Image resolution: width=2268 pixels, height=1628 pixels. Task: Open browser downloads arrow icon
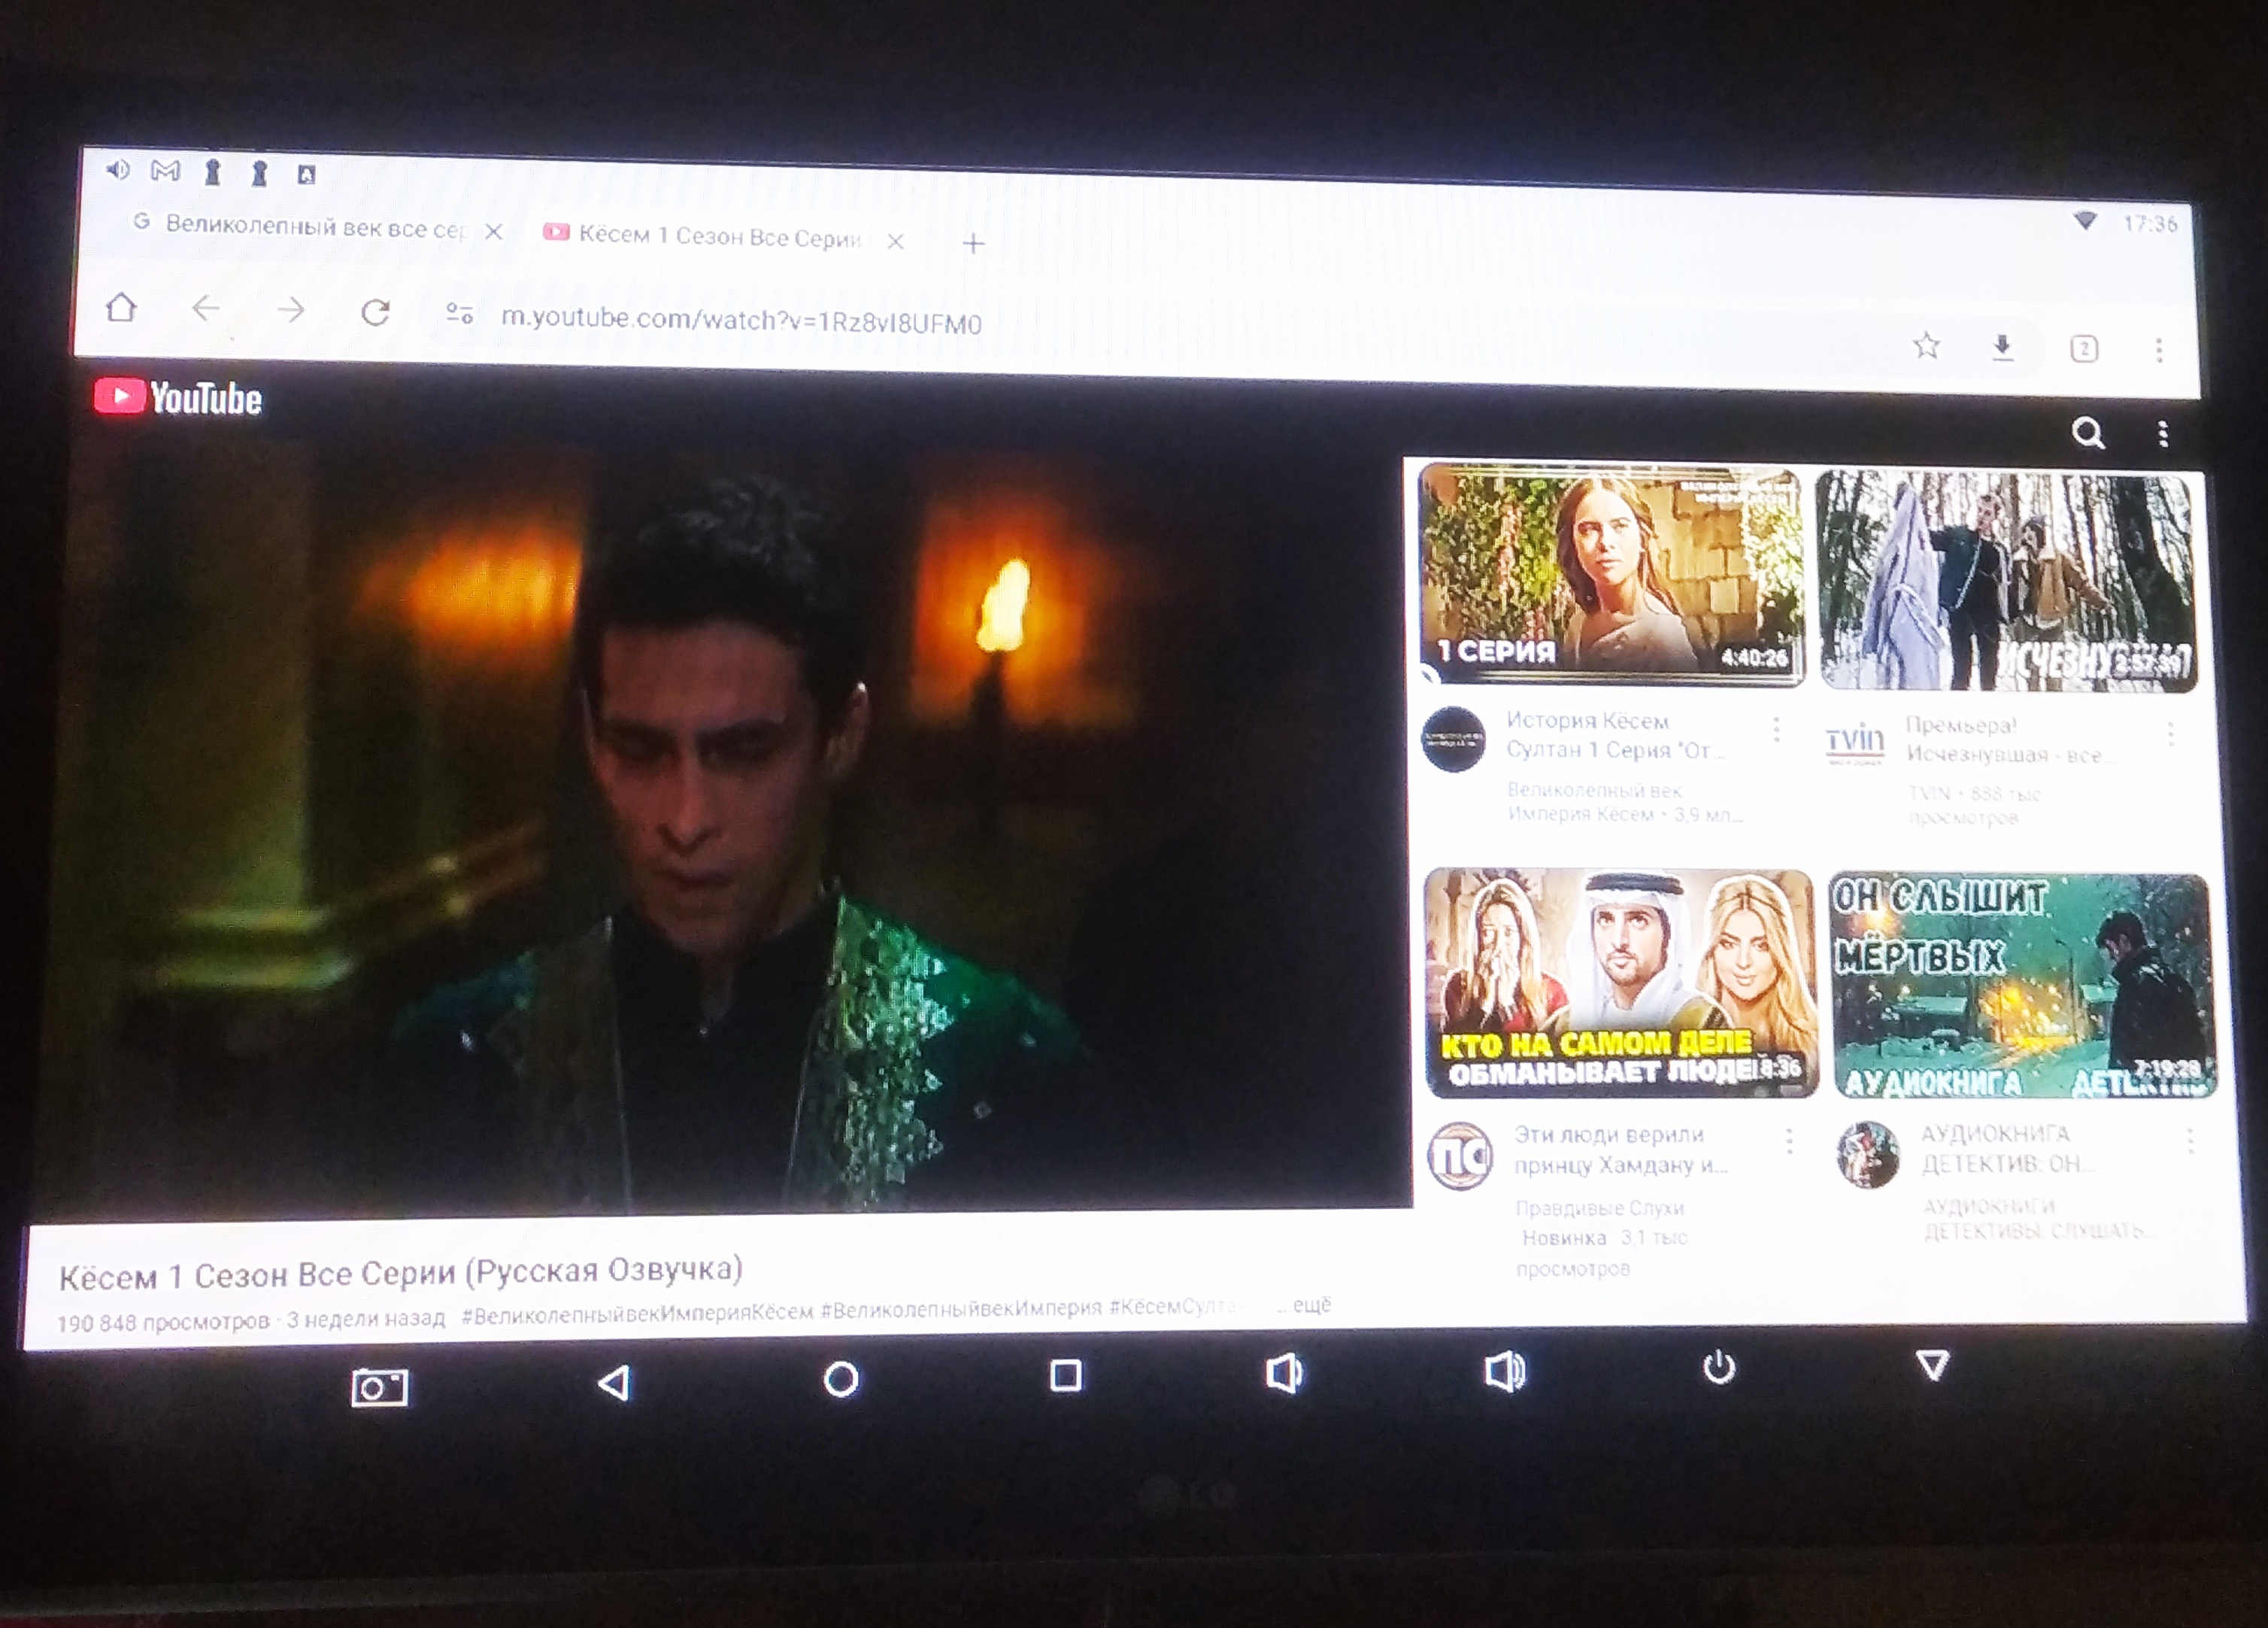2002,348
